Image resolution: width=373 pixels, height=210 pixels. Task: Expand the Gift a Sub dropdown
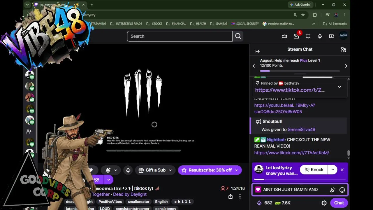(170, 170)
